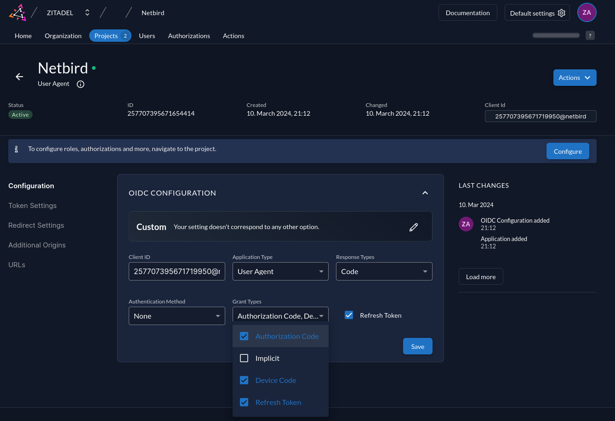Check the Implicit grant type option
The width and height of the screenshot is (615, 421).
(x=280, y=358)
